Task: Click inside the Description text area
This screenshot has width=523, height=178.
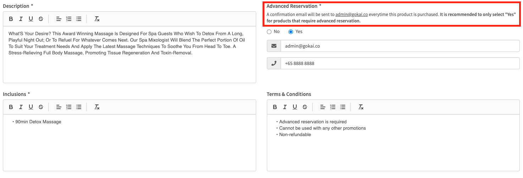Action: (129, 68)
